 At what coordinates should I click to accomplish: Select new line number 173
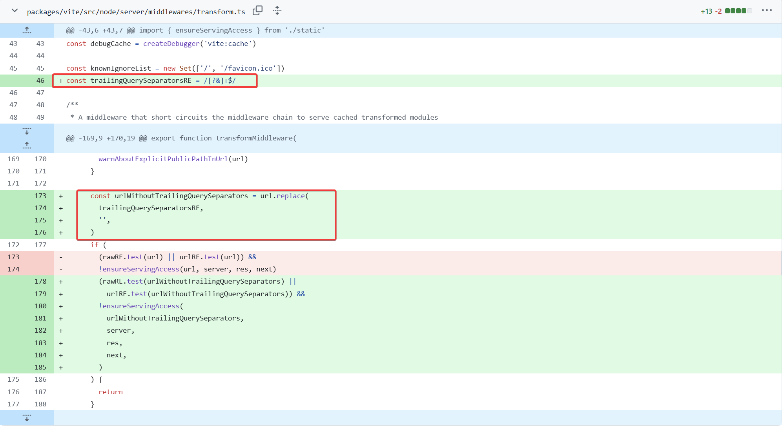pos(40,196)
